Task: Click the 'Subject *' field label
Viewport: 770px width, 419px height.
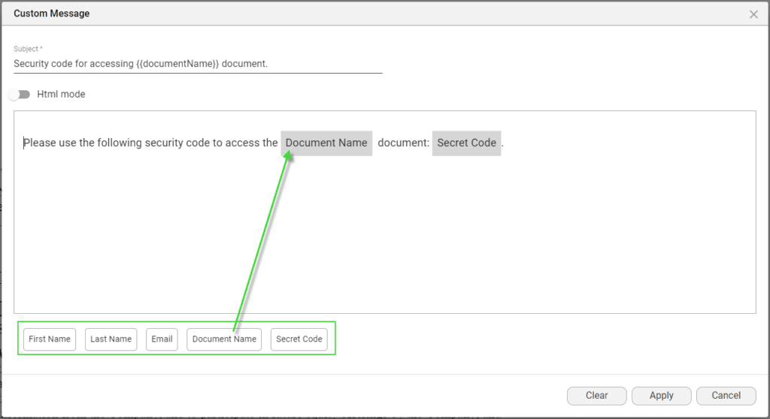Action: pos(28,49)
